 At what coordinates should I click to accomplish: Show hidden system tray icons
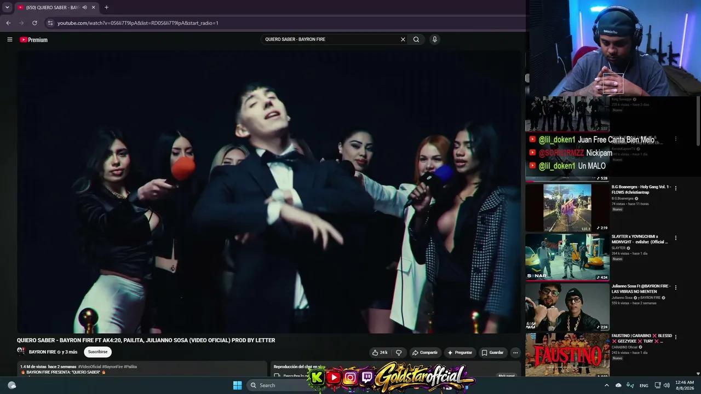point(606,385)
